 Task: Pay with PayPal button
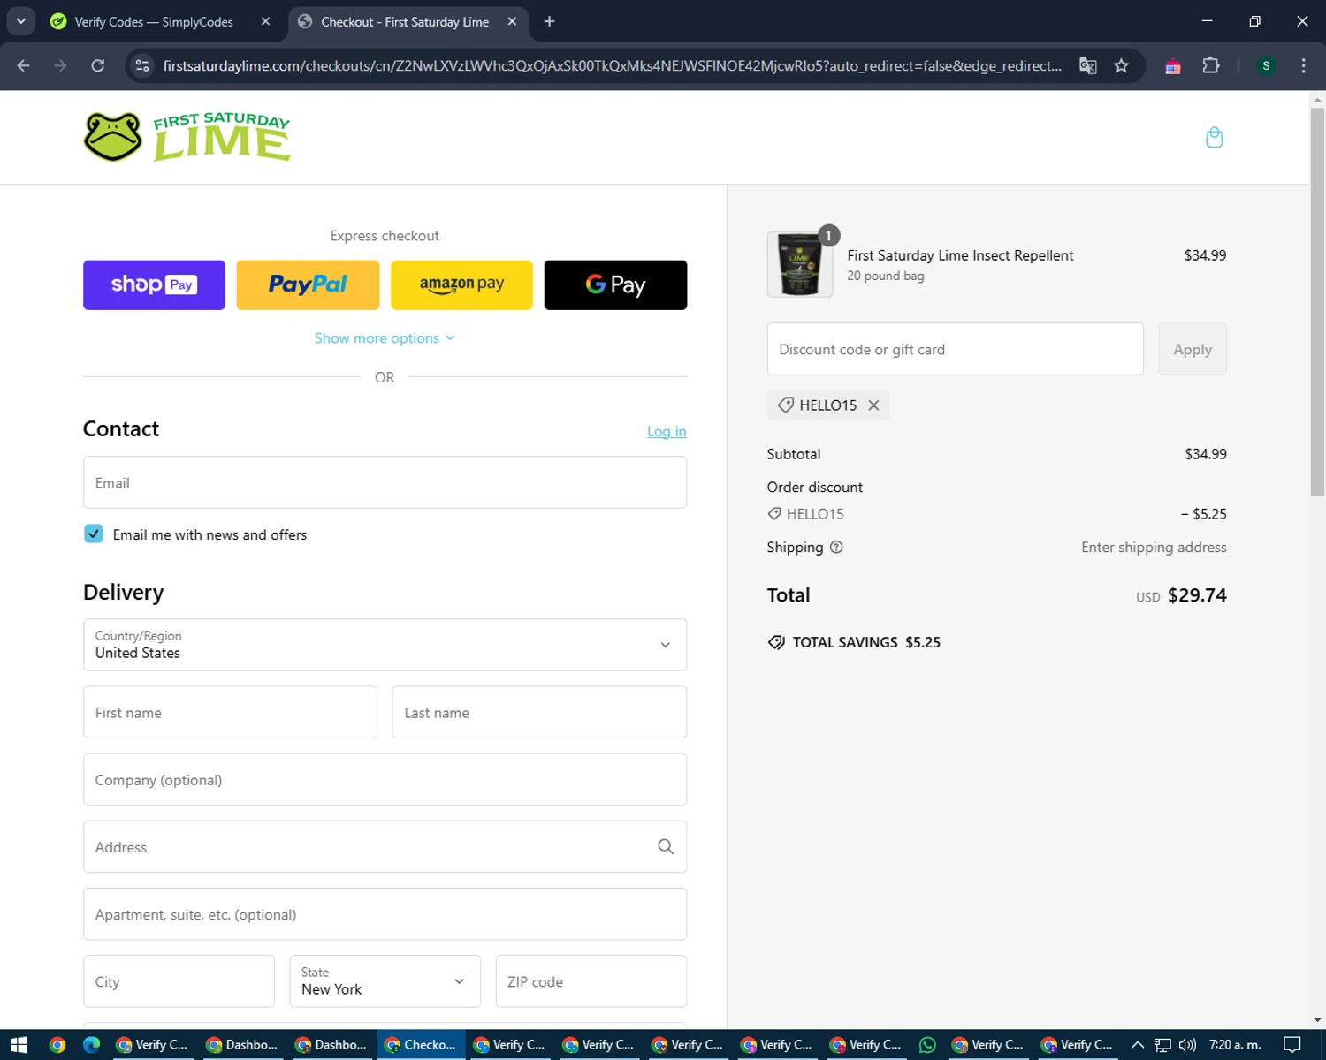[x=308, y=284]
